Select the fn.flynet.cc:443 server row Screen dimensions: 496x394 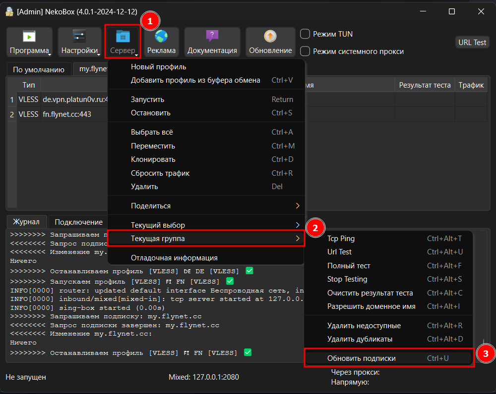(x=66, y=114)
